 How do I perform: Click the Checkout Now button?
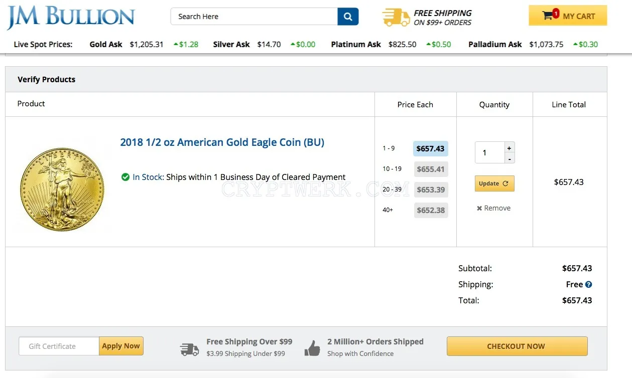(x=517, y=346)
